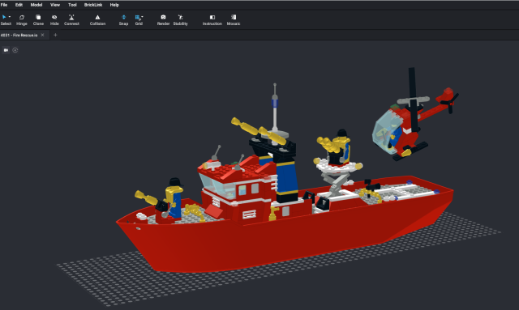Open the View menu
Image resolution: width=519 pixels, height=310 pixels.
[x=55, y=5]
